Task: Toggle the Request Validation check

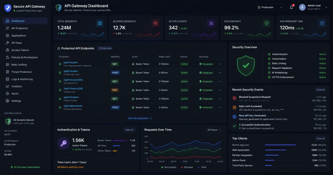Action: [x=269, y=68]
